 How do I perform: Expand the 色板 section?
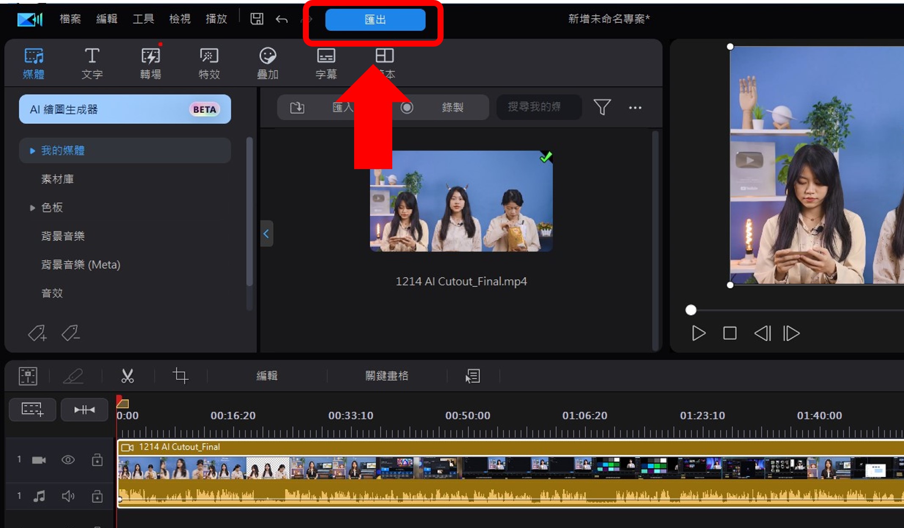click(33, 208)
